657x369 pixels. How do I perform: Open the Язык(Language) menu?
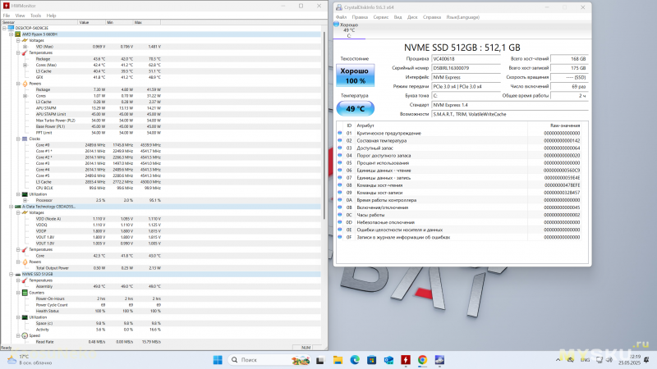click(x=462, y=17)
